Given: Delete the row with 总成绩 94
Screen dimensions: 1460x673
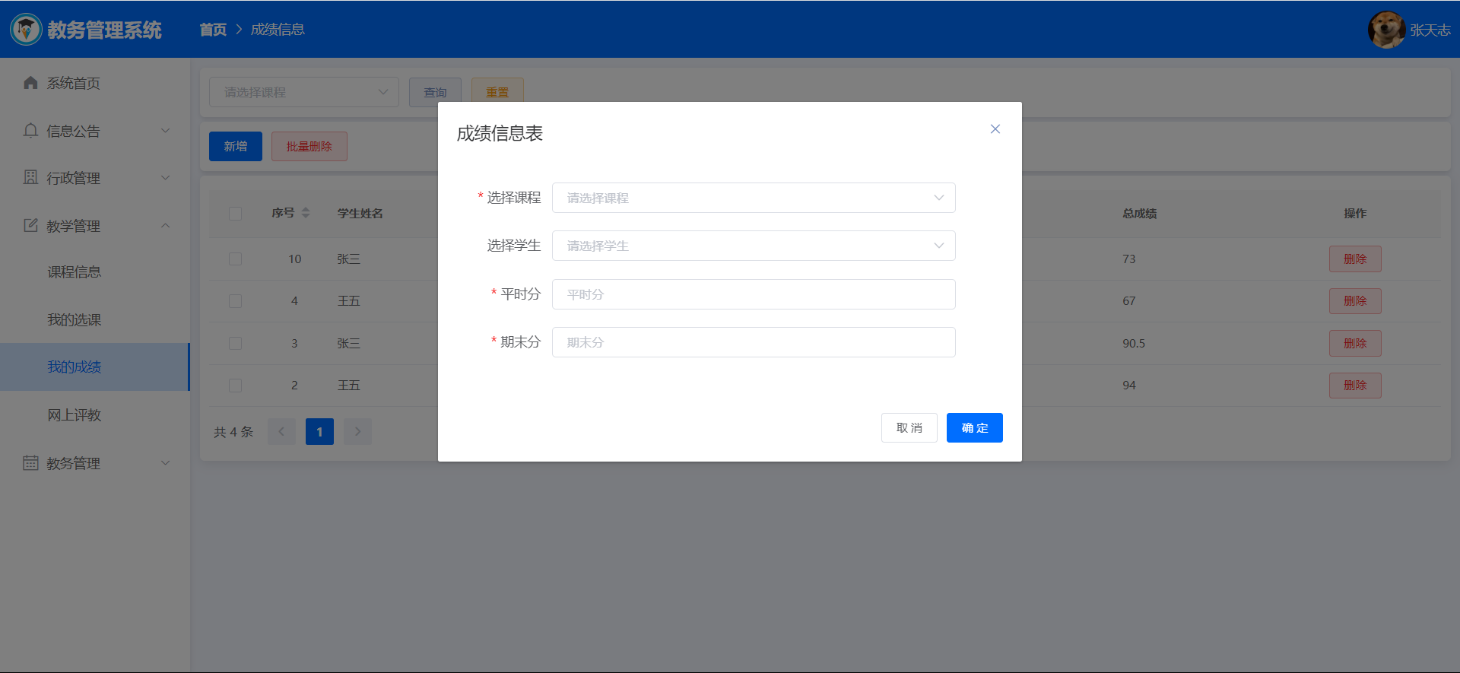Looking at the screenshot, I should point(1355,386).
